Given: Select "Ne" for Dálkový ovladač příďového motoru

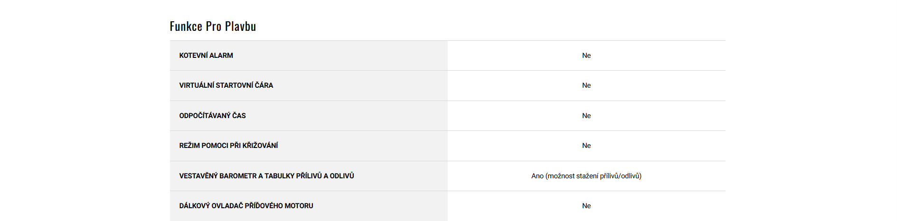Looking at the screenshot, I should point(586,206).
